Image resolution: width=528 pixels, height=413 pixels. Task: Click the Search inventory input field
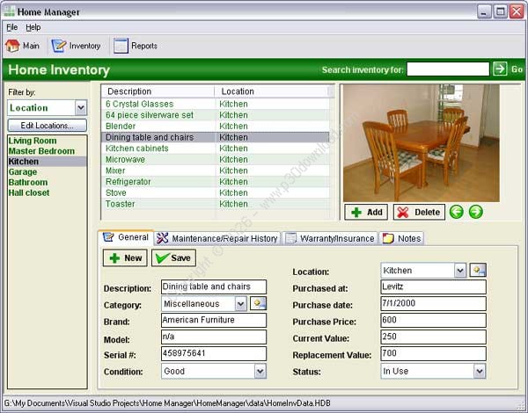click(x=448, y=69)
